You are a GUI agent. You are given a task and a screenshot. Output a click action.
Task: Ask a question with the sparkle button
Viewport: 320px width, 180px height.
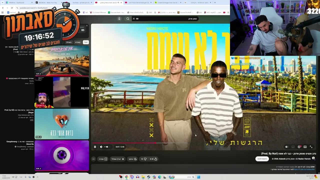coord(117,159)
